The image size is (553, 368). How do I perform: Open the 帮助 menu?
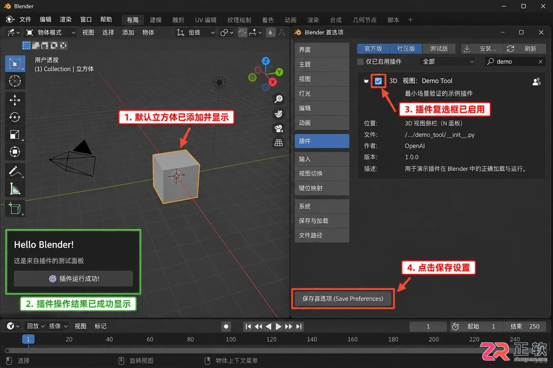[106, 20]
